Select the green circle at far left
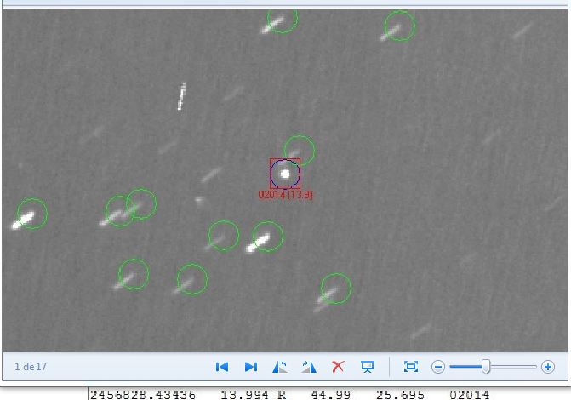Screen dimensions: 571x400 pos(32,213)
